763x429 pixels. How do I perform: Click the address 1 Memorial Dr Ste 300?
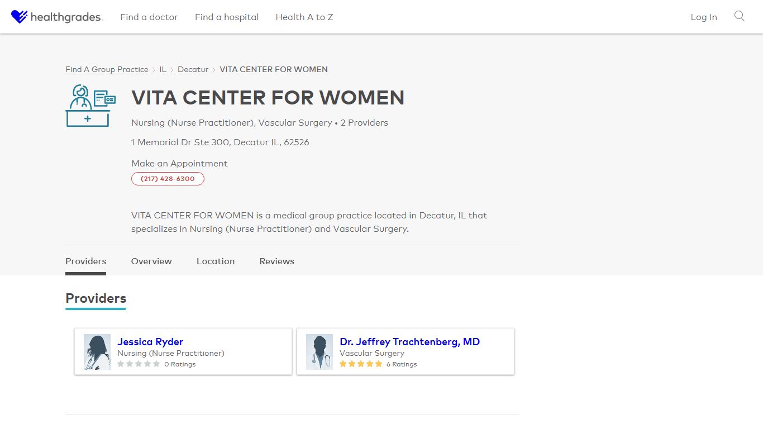220,142
